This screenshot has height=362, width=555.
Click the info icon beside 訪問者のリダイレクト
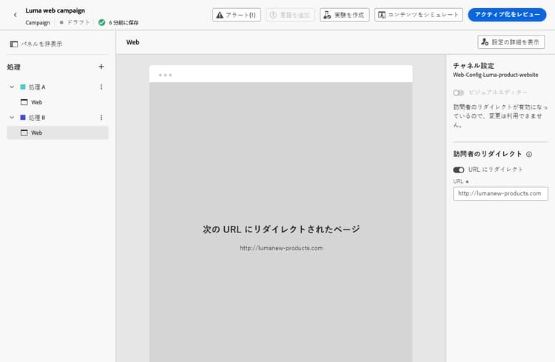(529, 154)
